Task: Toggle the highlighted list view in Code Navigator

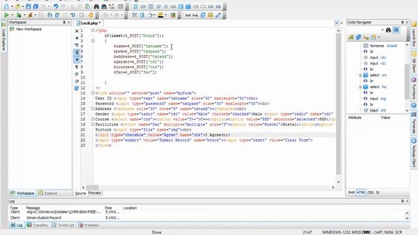Action: 396,30
